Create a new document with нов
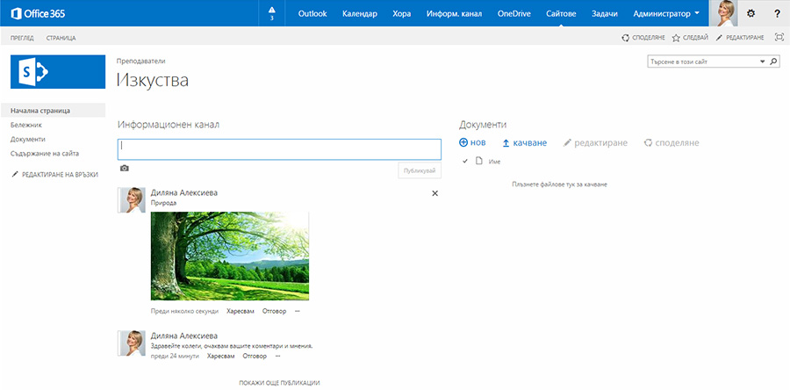The height and width of the screenshot is (390, 790). pos(472,142)
